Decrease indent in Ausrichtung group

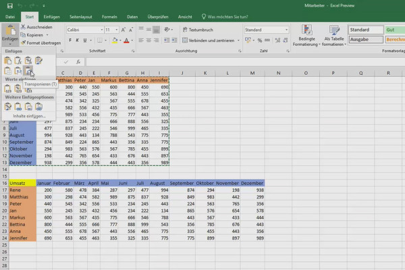[x=167, y=40]
